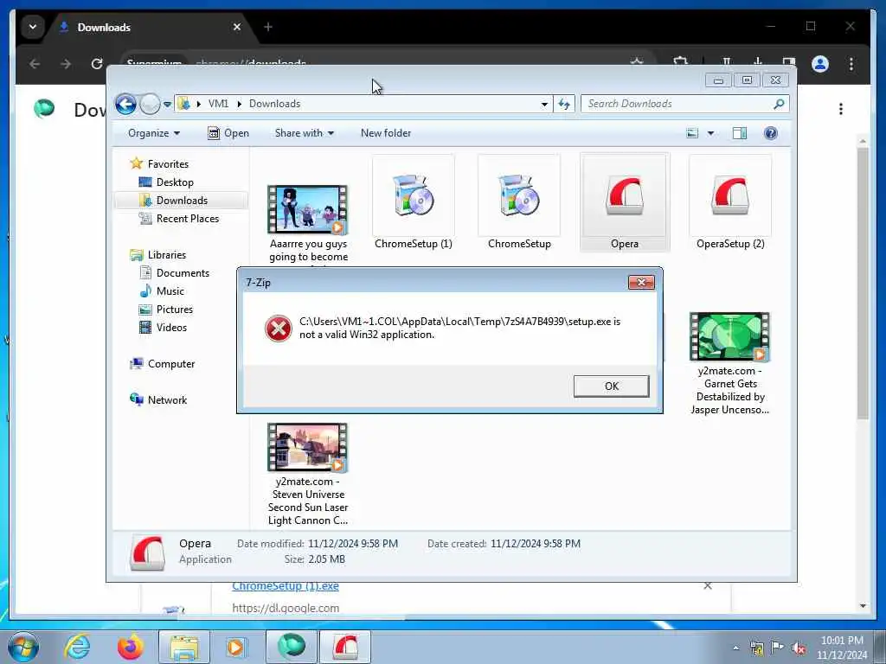Image resolution: width=886 pixels, height=664 pixels.
Task: Click the search magnifier icon
Action: [779, 104]
